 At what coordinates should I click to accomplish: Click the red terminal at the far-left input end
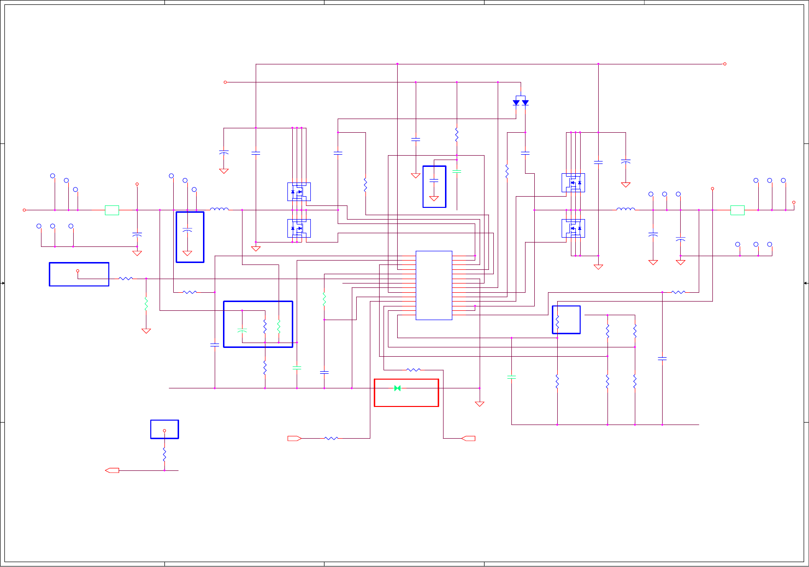[24, 210]
